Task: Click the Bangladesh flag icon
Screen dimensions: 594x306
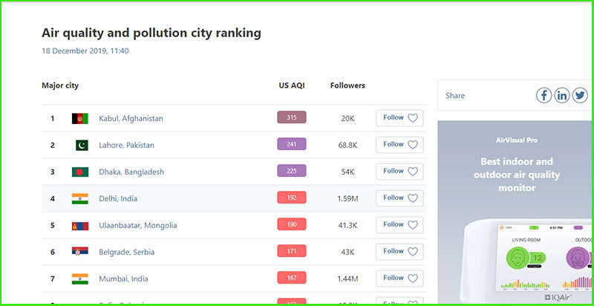Action: click(x=79, y=172)
